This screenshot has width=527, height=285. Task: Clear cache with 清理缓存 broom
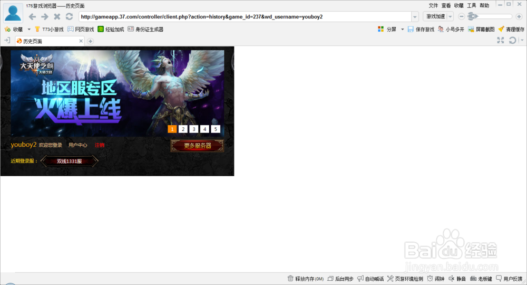point(511,29)
